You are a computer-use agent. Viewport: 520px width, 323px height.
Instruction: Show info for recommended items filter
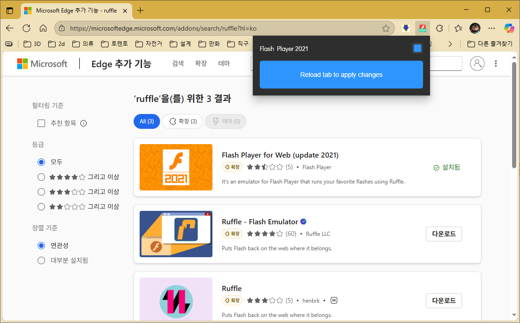coord(83,124)
